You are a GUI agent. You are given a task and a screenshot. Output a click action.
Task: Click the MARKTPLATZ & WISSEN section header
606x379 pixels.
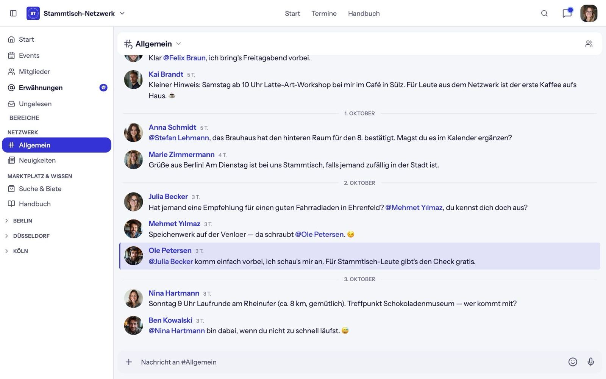pos(40,176)
